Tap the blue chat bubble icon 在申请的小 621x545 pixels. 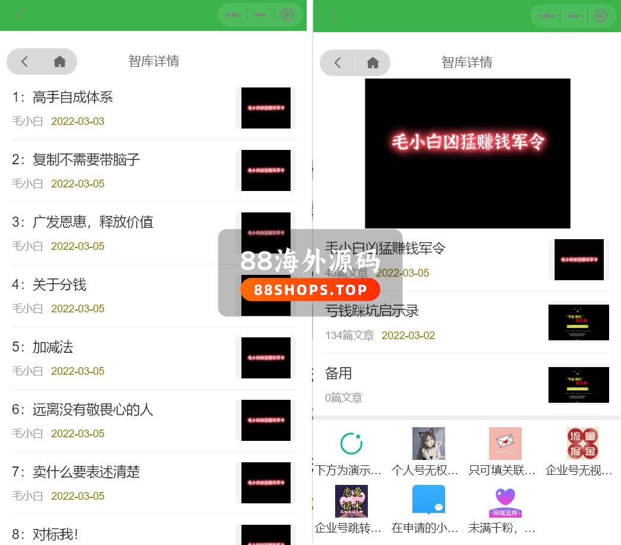click(x=428, y=501)
